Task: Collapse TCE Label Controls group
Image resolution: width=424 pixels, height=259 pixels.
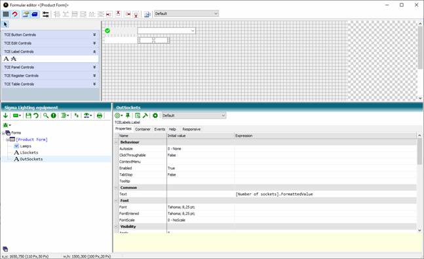Action: pyautogui.click(x=94, y=51)
